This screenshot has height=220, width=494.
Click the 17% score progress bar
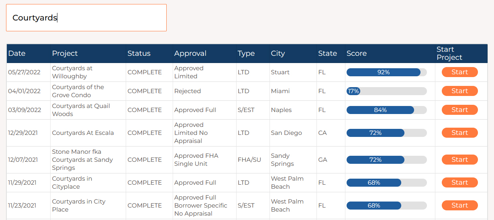(386, 91)
